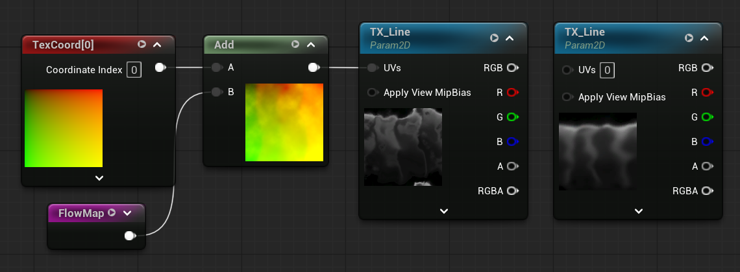Collapse right TX_Line node header chevron

click(704, 38)
